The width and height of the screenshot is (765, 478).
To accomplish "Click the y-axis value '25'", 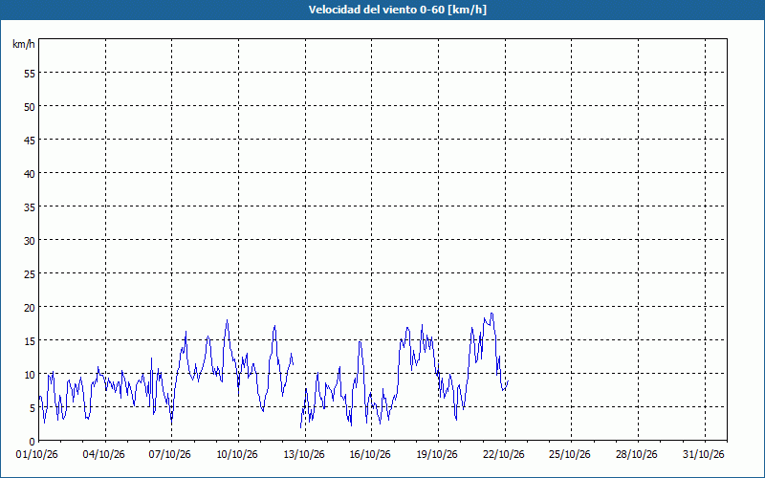I will click(x=30, y=274).
